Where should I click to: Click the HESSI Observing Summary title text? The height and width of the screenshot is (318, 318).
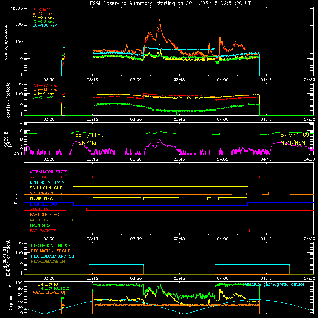coord(168,3)
